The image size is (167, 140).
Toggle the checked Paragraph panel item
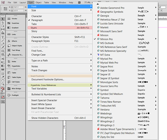[60, 20]
